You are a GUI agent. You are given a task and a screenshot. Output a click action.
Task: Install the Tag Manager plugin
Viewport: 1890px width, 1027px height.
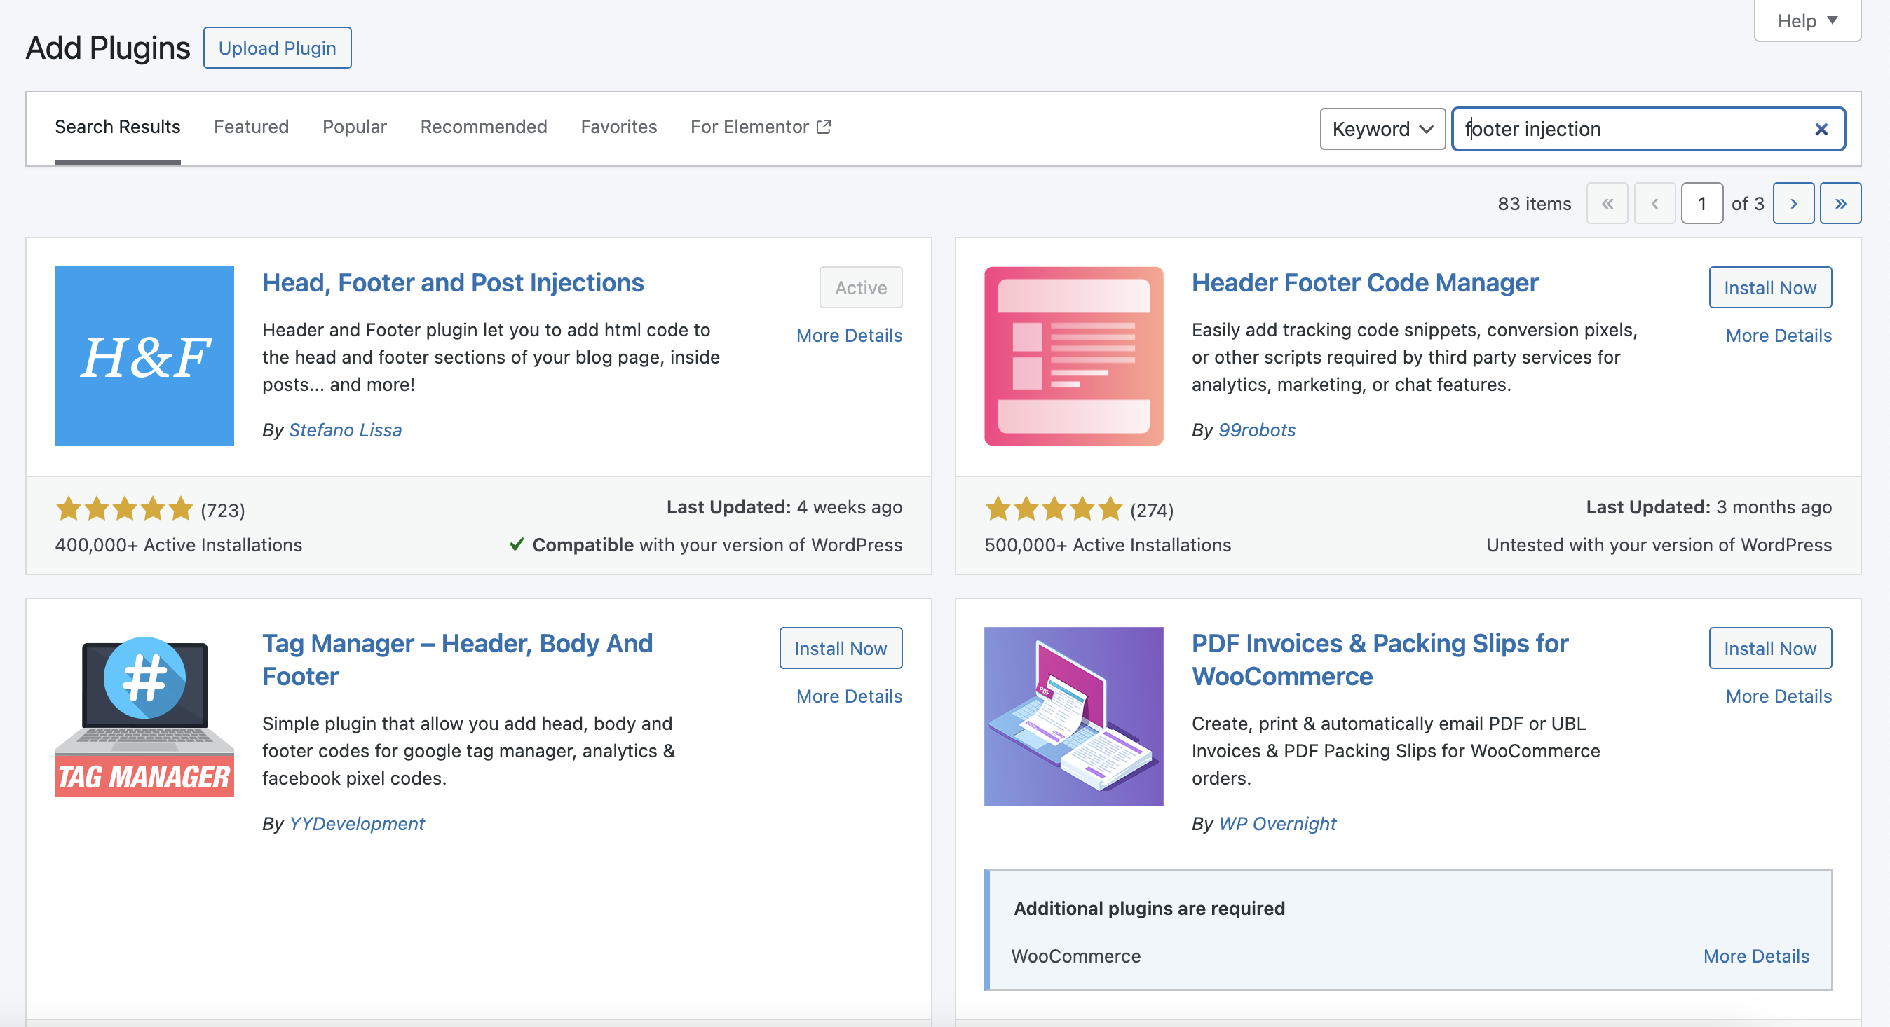click(840, 648)
